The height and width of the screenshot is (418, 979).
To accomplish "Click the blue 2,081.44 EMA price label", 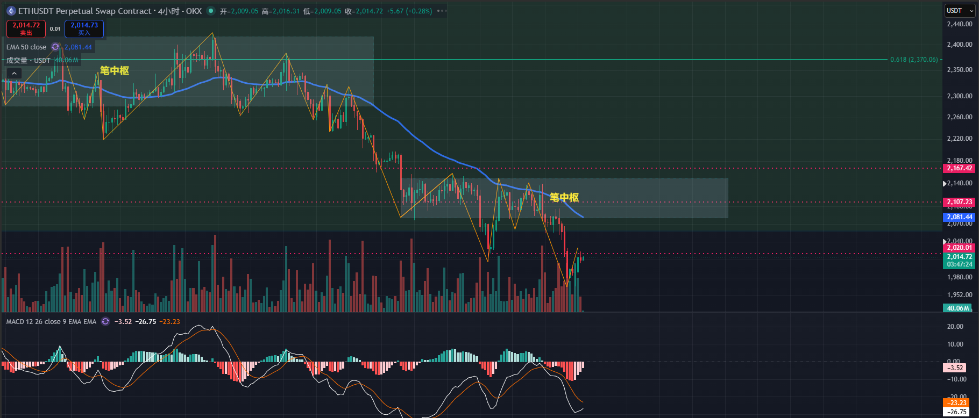I will coord(959,217).
